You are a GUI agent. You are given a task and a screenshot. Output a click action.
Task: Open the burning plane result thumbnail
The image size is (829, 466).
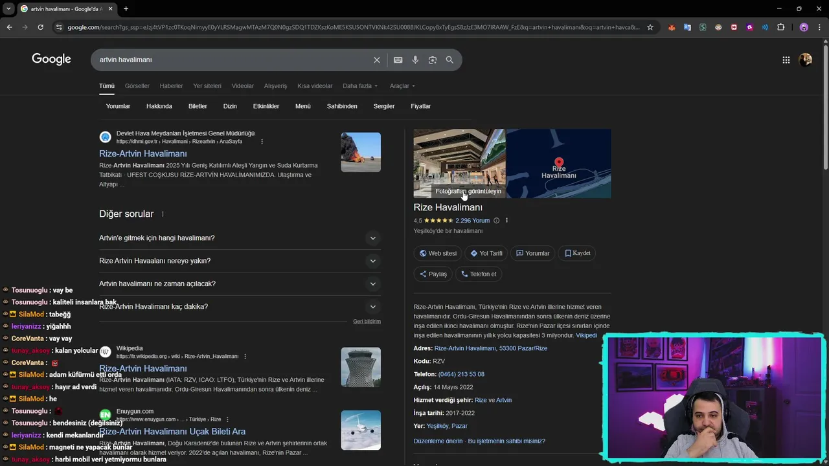click(361, 152)
